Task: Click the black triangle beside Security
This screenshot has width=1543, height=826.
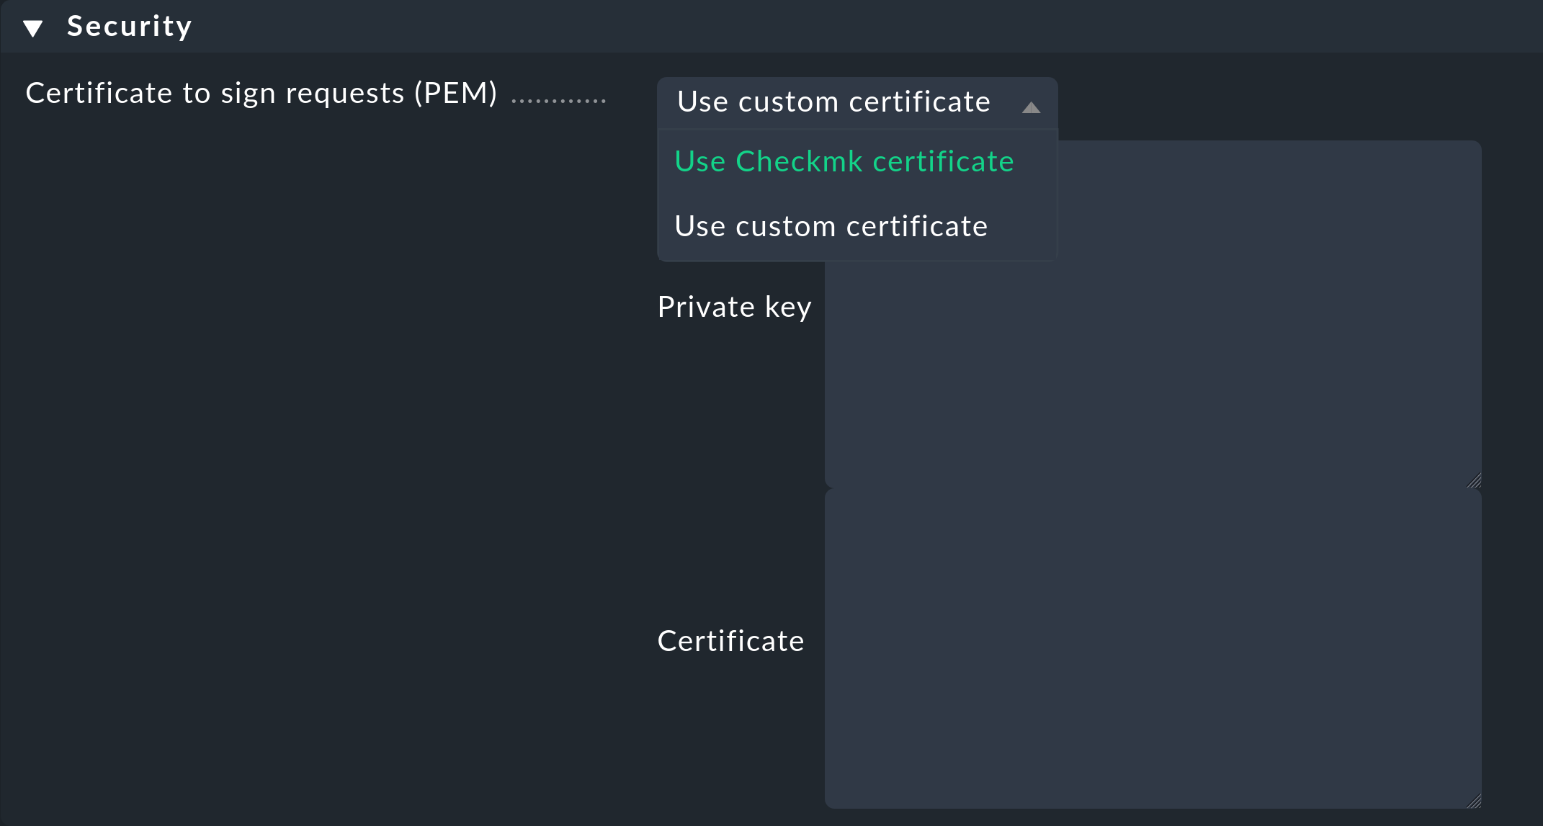Action: pos(32,27)
